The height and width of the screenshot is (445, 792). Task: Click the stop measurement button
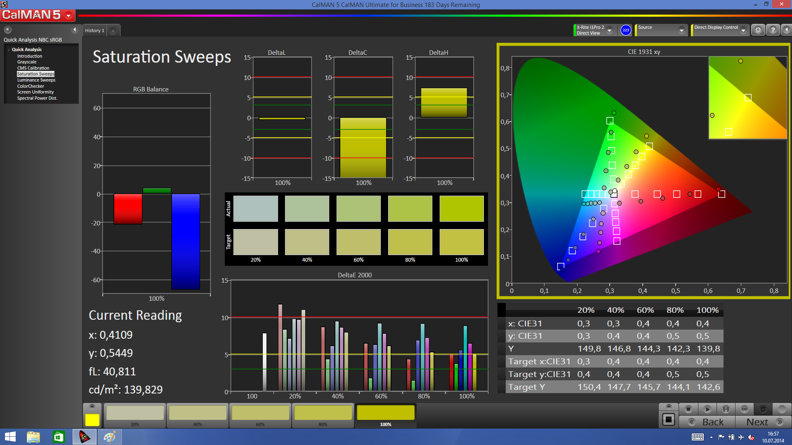click(x=688, y=409)
